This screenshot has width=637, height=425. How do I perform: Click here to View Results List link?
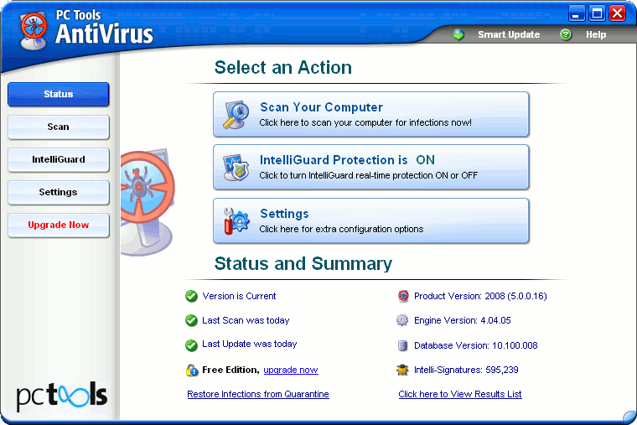[x=460, y=394]
